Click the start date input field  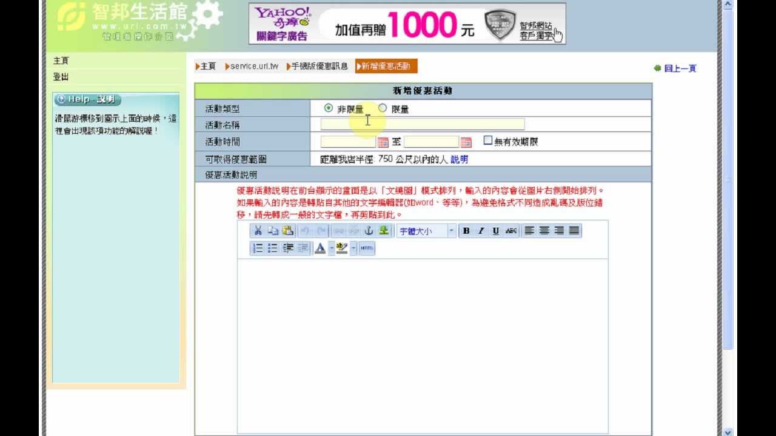point(348,142)
